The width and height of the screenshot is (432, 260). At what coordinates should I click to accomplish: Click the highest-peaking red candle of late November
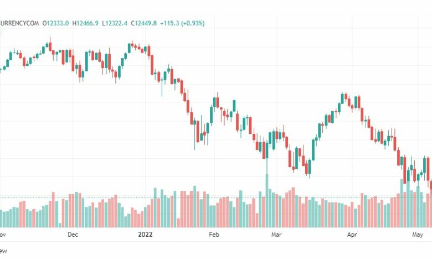50,46
